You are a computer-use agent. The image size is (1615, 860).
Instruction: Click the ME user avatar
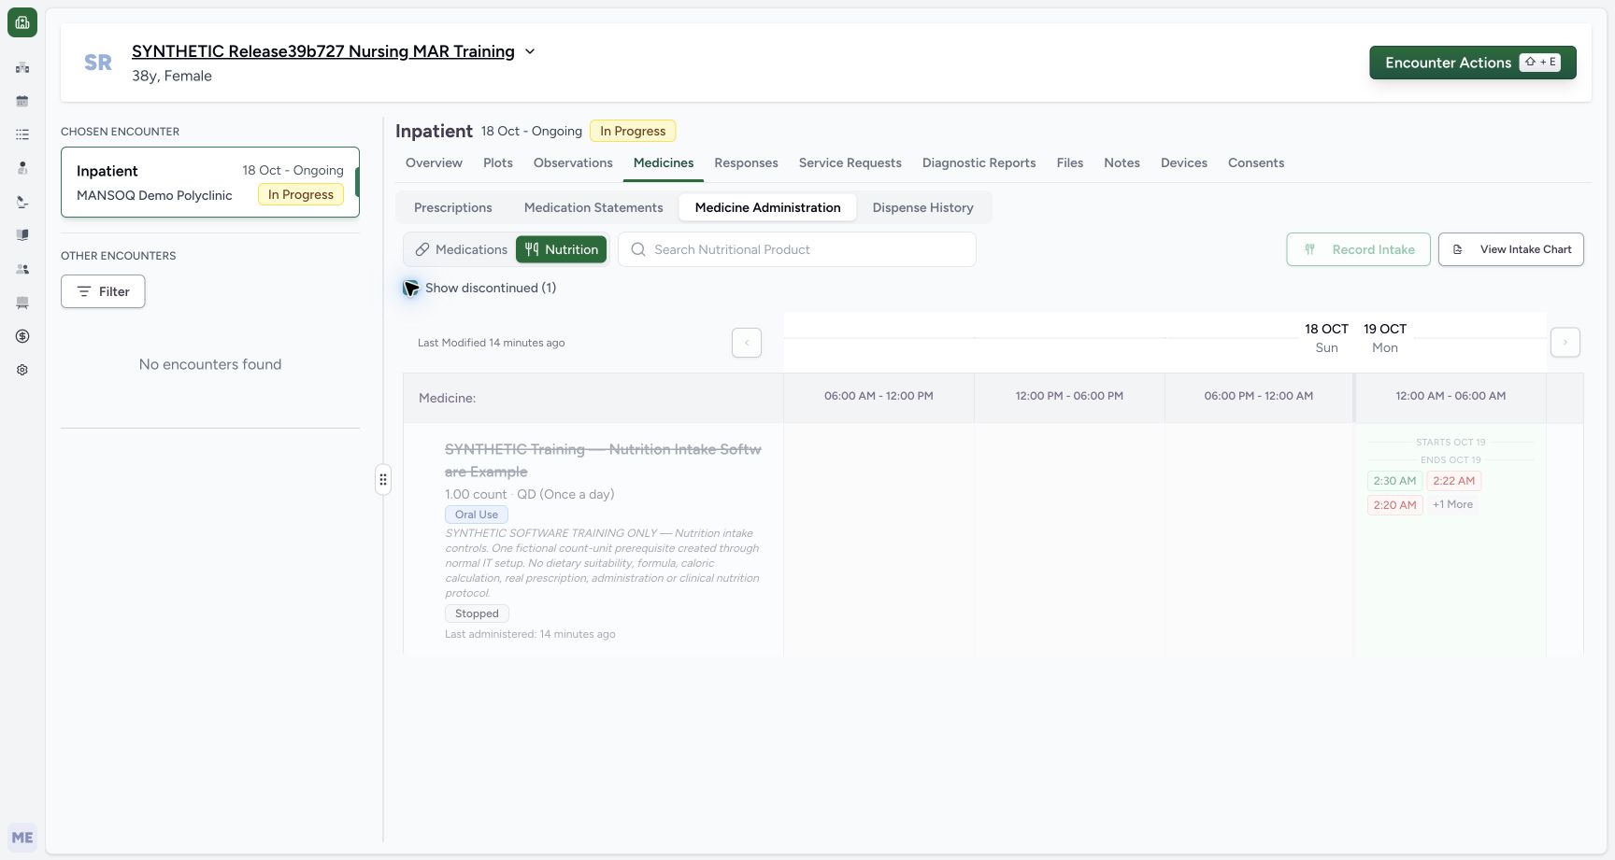[x=22, y=838]
